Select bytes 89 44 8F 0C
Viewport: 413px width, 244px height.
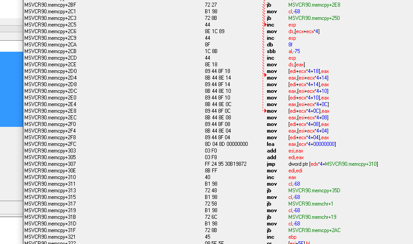pyautogui.click(x=218, y=111)
